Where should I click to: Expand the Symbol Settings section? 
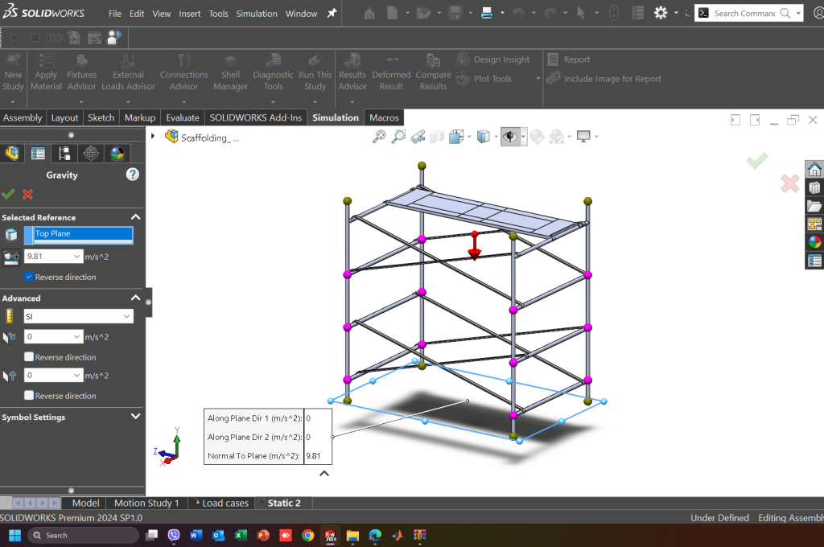[x=135, y=417]
